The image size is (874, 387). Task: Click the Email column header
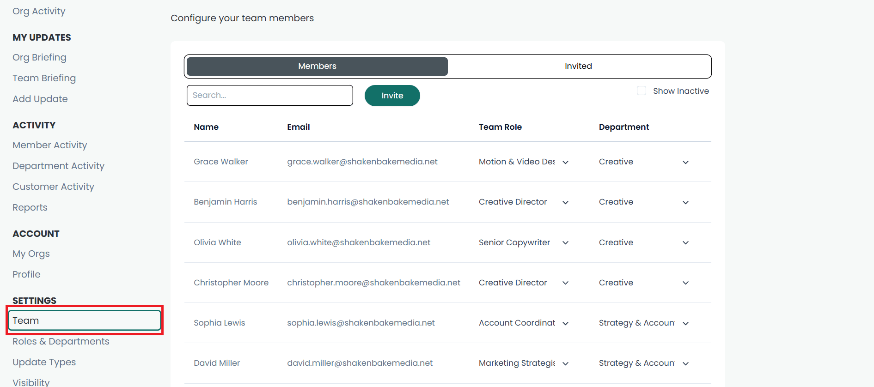[299, 127]
